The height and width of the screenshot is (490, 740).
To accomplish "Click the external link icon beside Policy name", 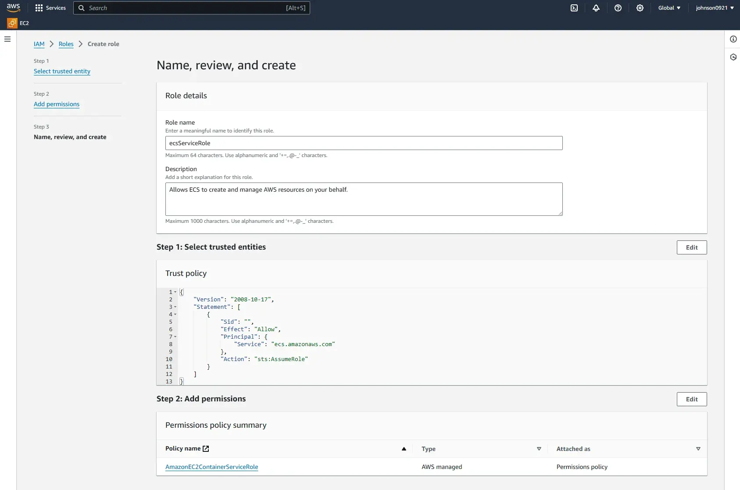I will pos(206,448).
